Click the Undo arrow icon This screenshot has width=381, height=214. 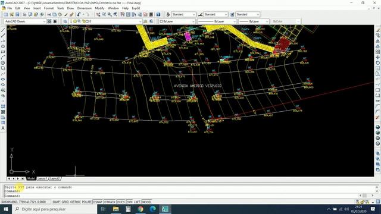[x=79, y=14]
